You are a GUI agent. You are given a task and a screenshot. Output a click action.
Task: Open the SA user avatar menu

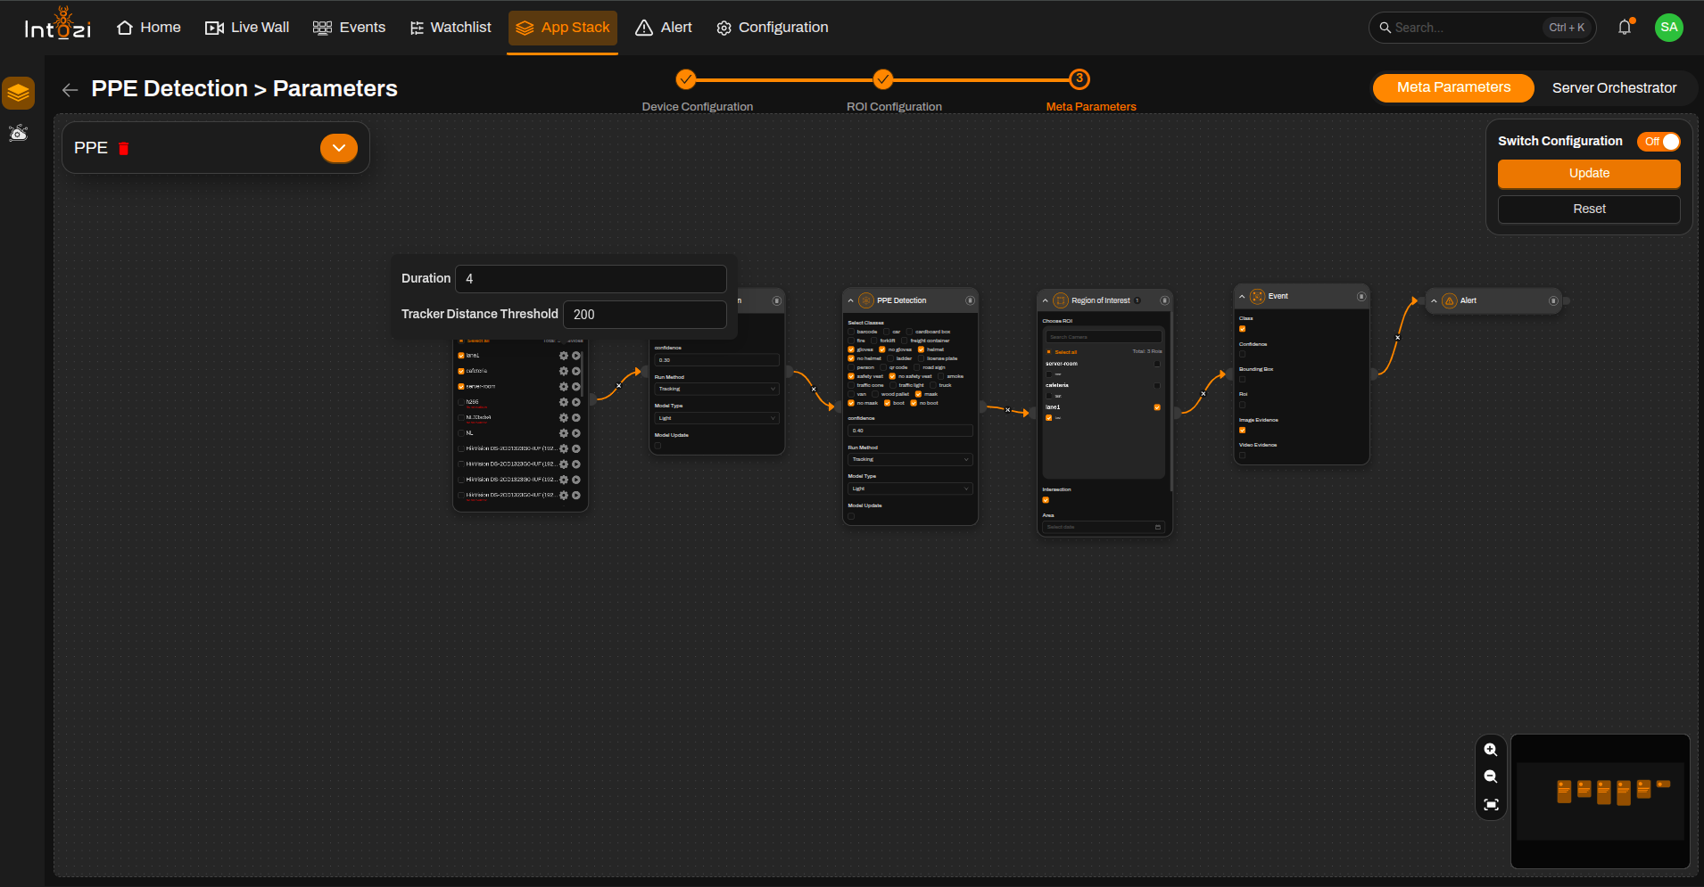1668,28
